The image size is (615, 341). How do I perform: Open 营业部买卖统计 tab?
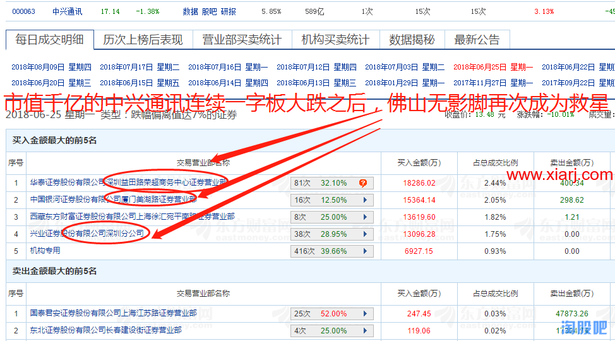tap(242, 40)
